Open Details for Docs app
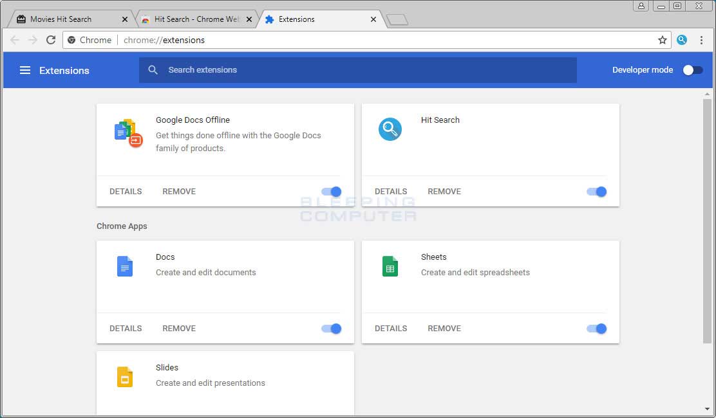 [126, 328]
